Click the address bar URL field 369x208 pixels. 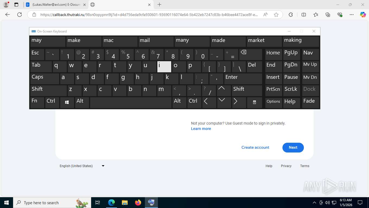click(x=149, y=15)
